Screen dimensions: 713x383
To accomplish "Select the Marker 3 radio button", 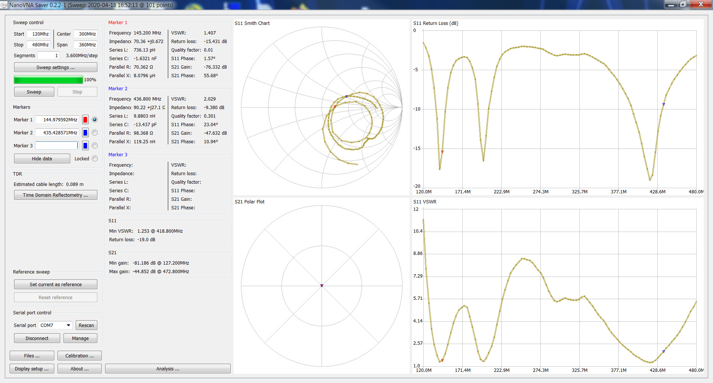I will (x=95, y=145).
